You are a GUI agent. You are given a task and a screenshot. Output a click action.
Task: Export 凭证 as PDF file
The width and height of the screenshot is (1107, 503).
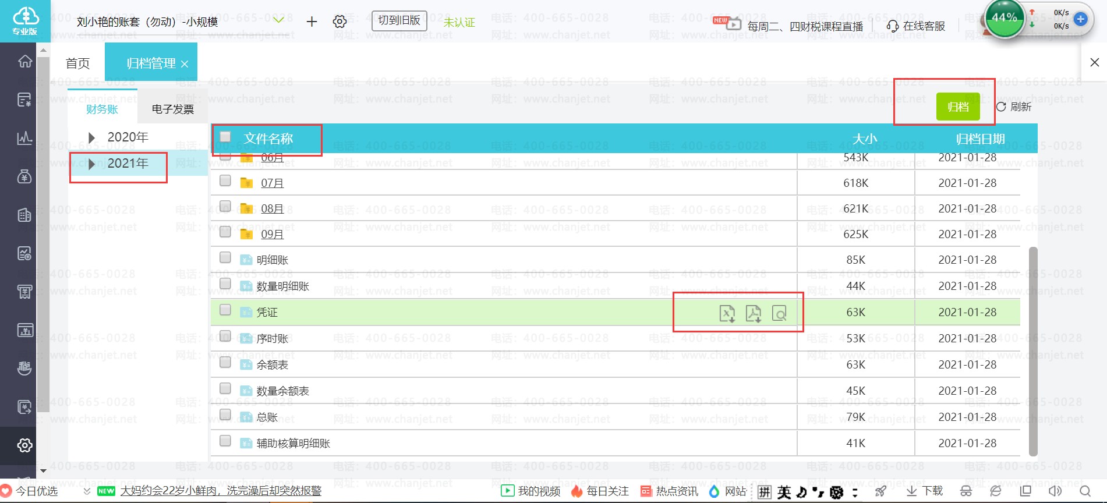pos(754,313)
